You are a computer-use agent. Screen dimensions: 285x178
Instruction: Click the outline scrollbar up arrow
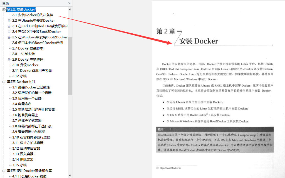pyautogui.click(x=70, y=9)
